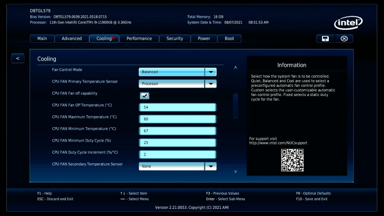Click the Maximum Temperature field (80)
This screenshot has height=216, width=384.
[178, 119]
